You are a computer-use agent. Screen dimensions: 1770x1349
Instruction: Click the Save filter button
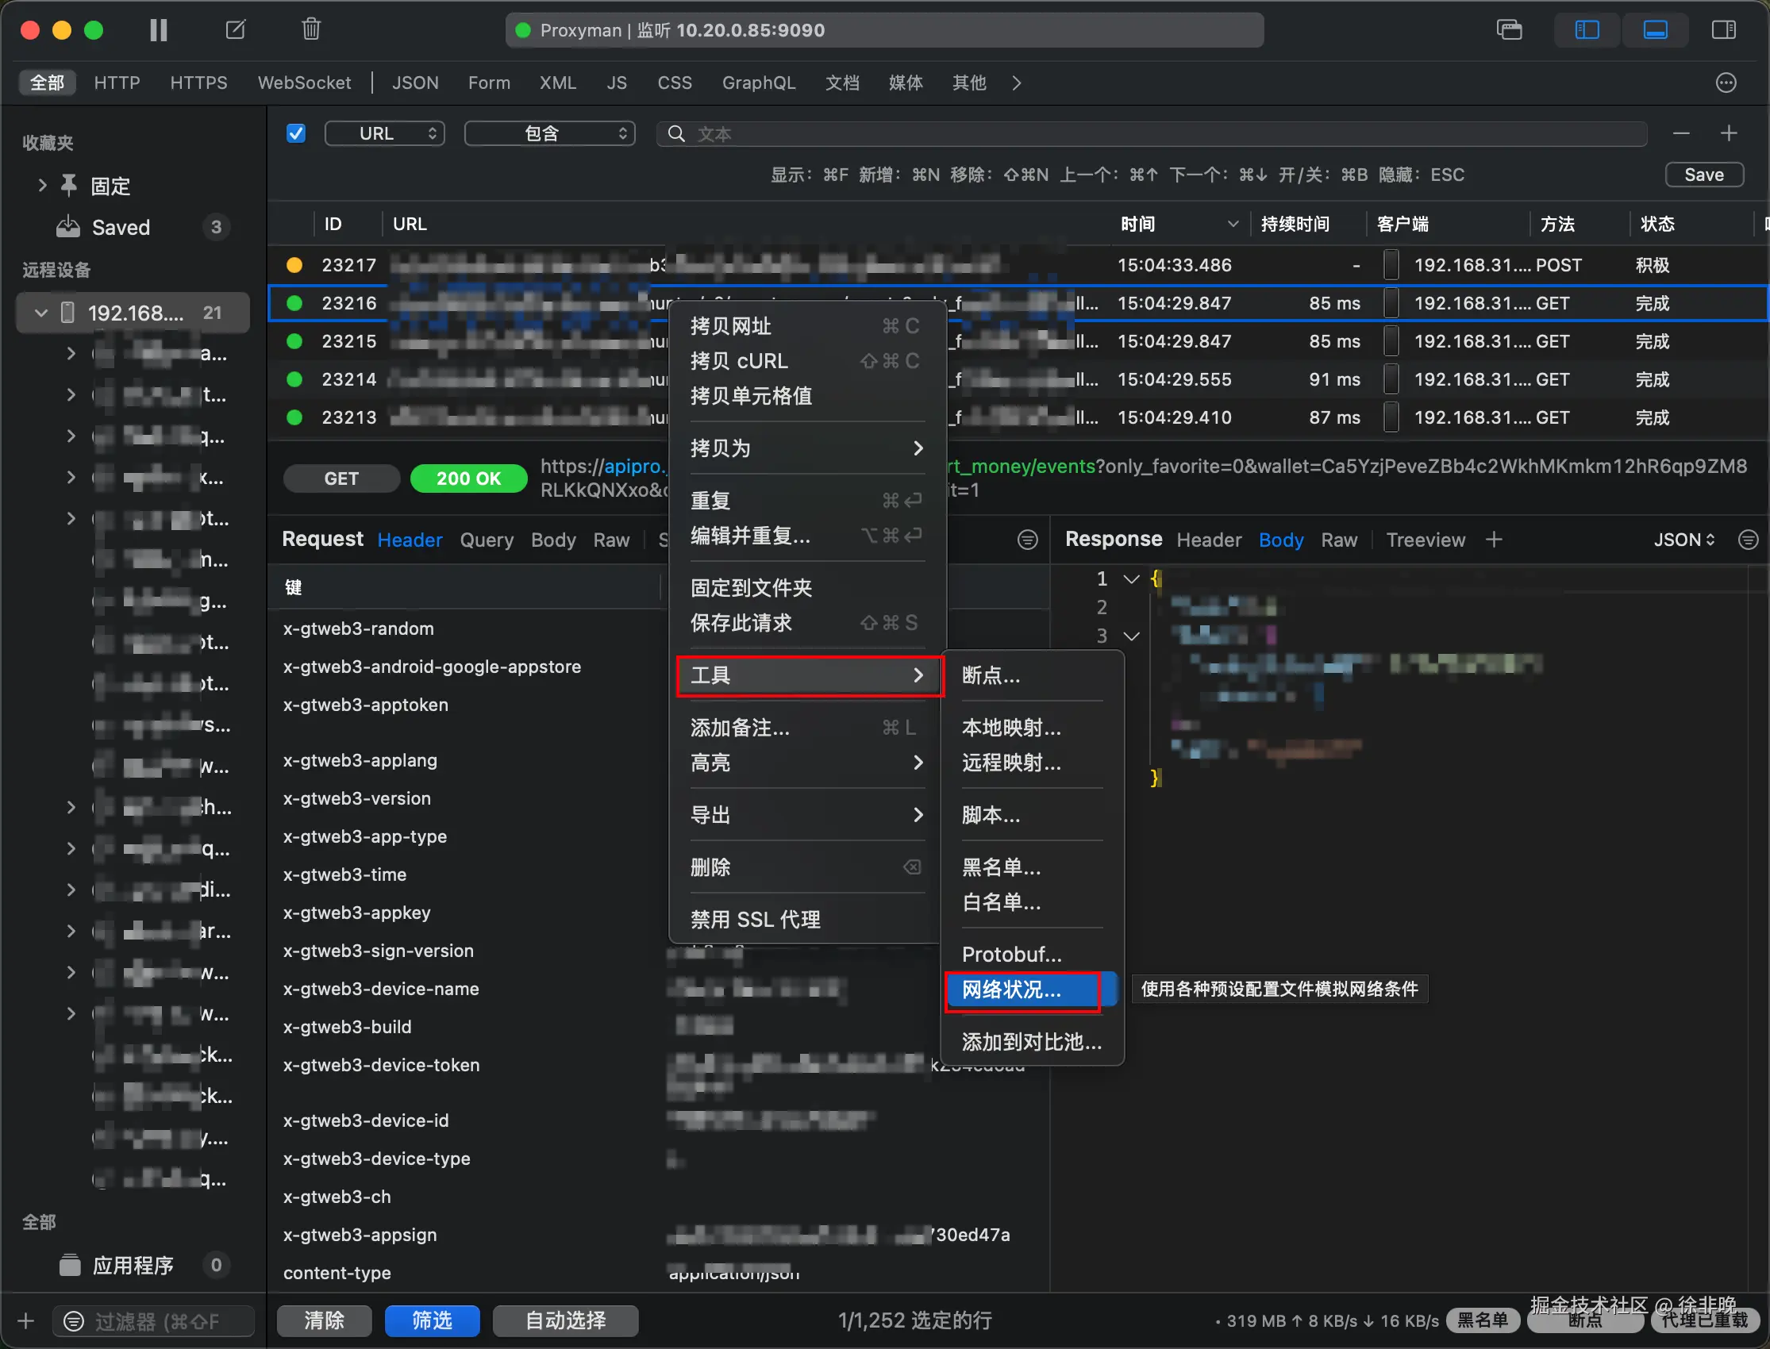1703,175
